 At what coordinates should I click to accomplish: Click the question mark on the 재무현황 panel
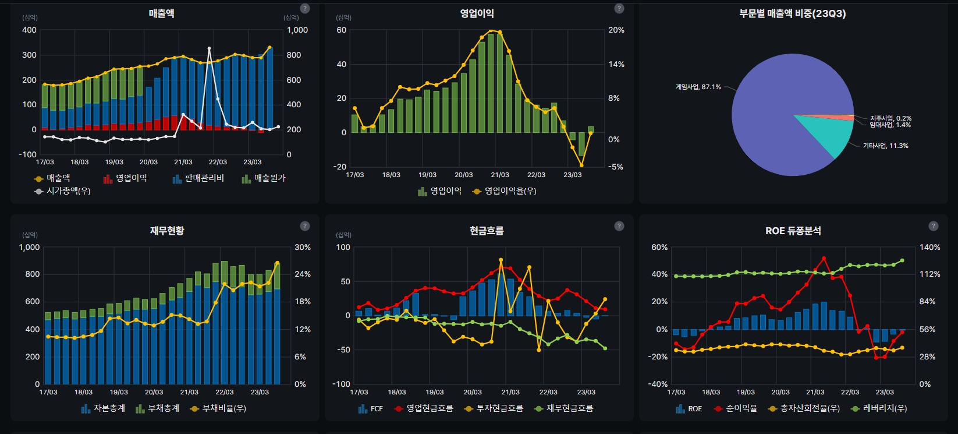point(305,226)
